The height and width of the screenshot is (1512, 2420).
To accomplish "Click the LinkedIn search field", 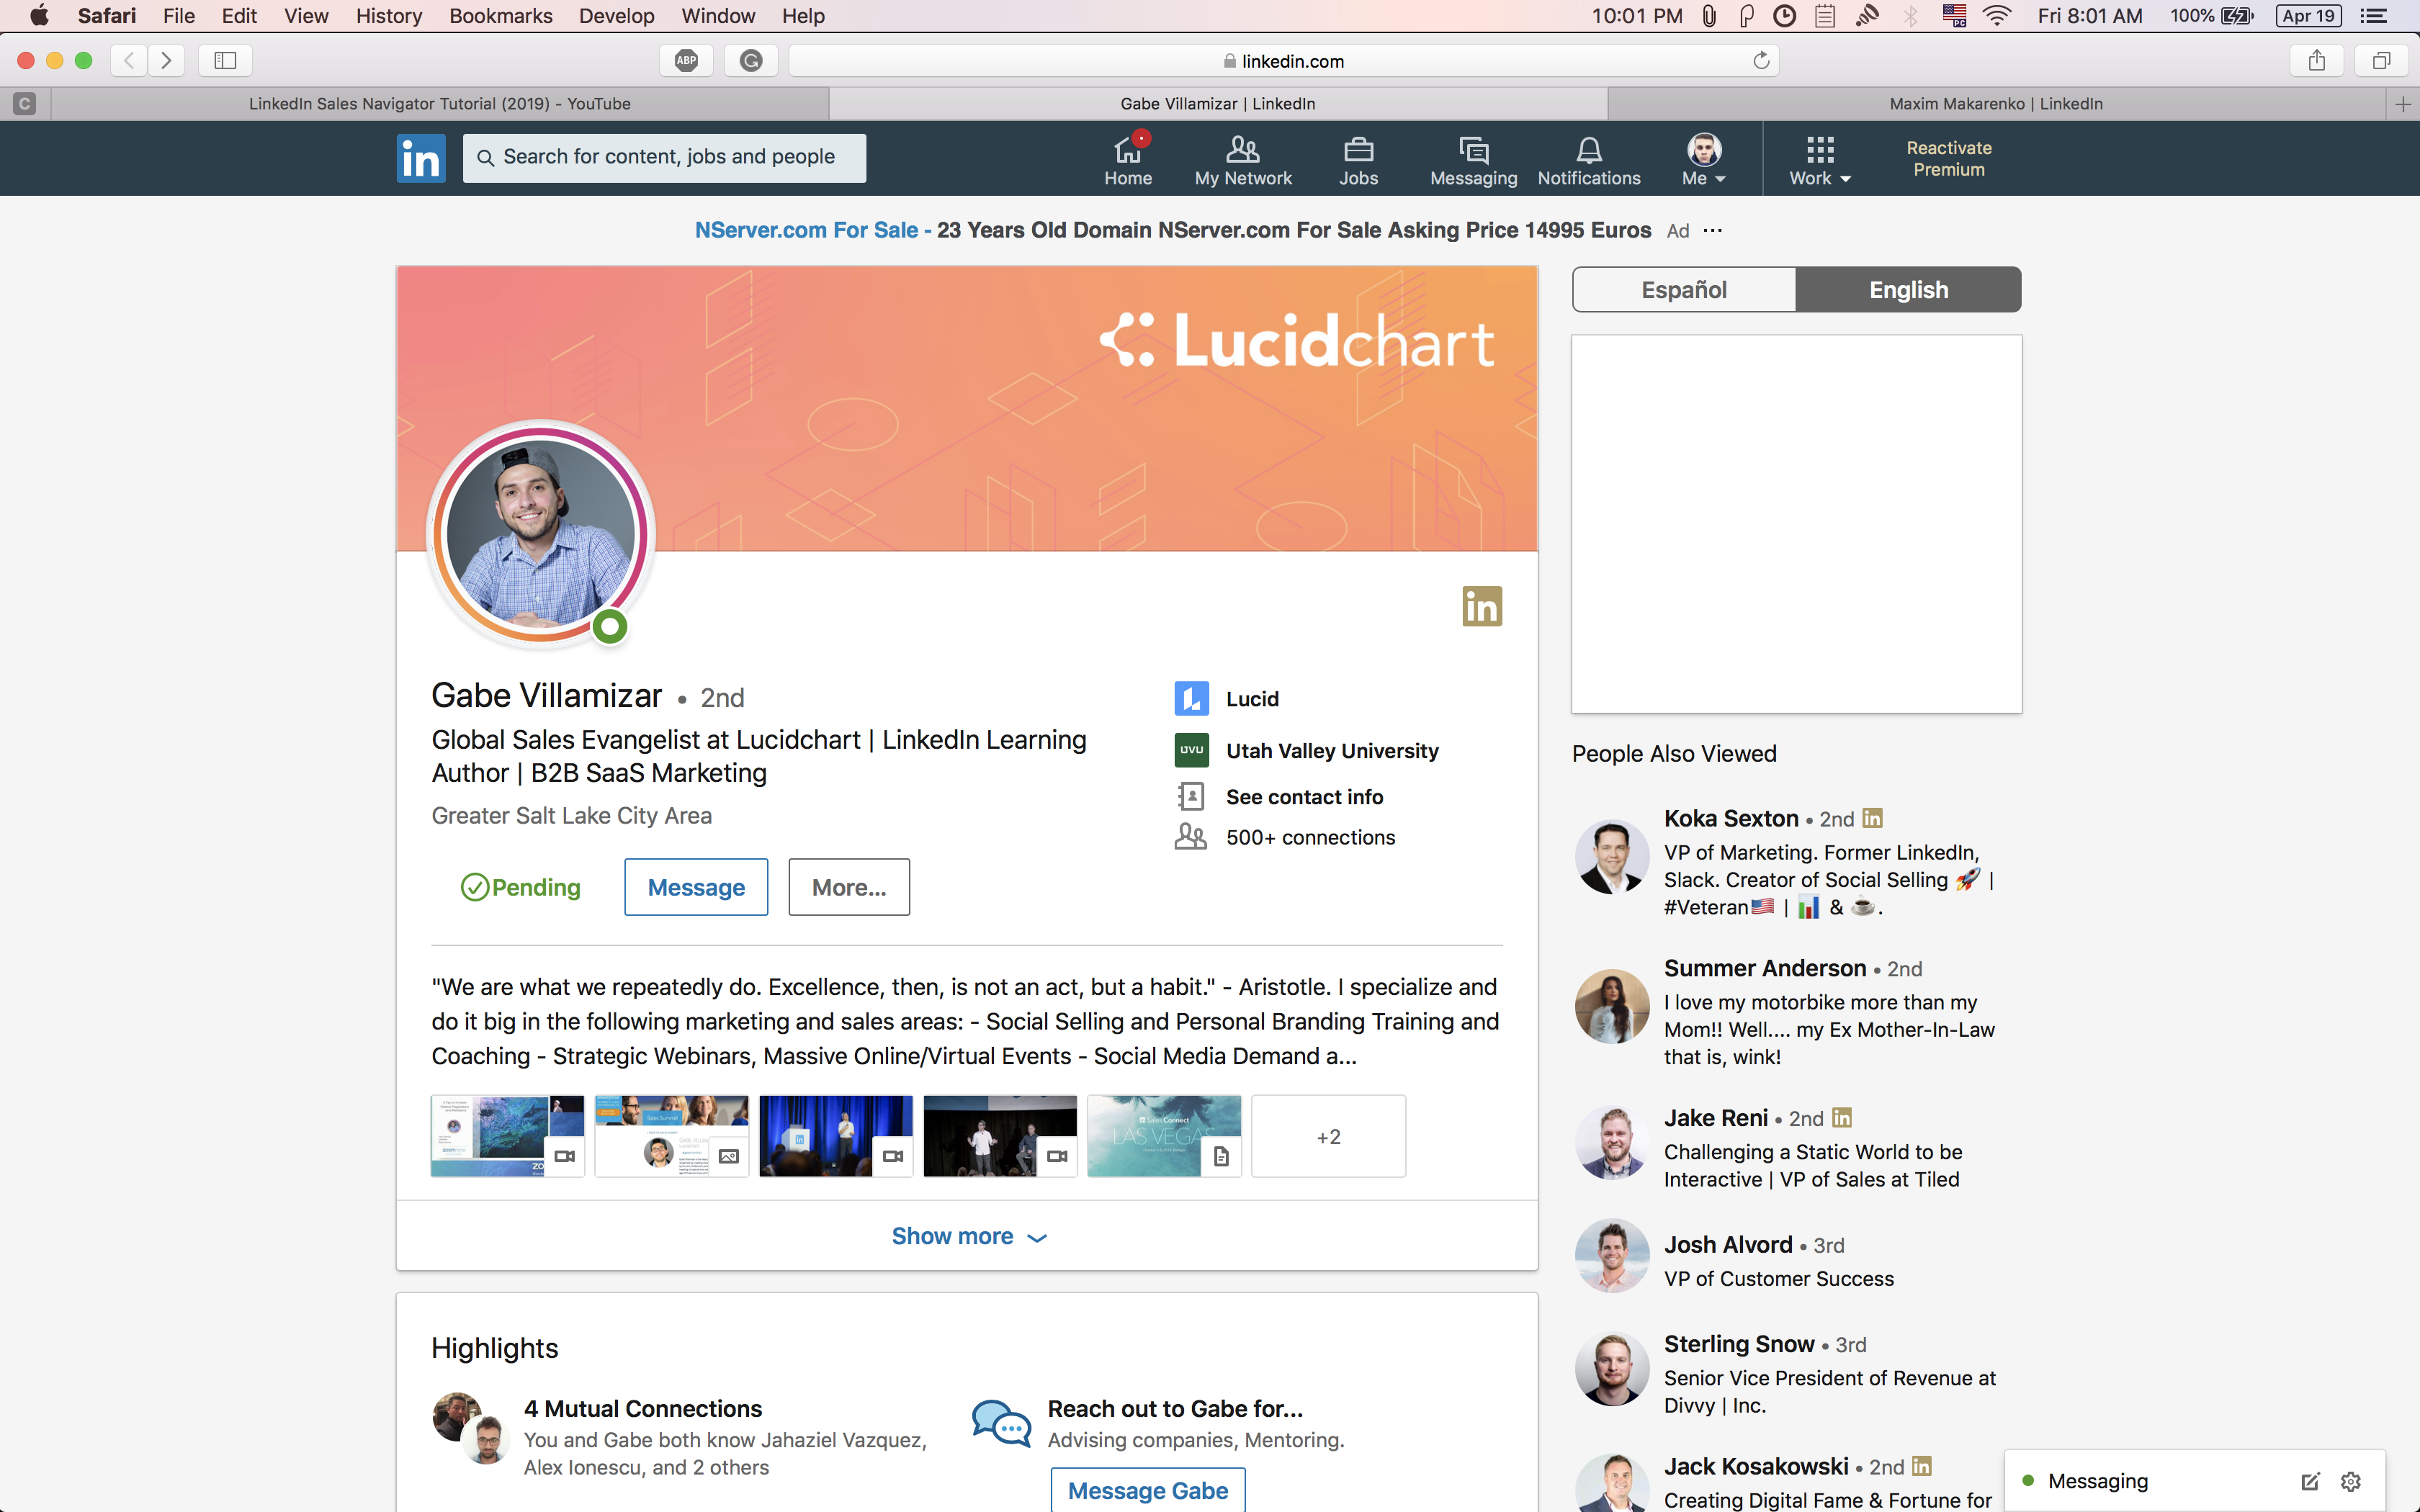I will click(664, 158).
